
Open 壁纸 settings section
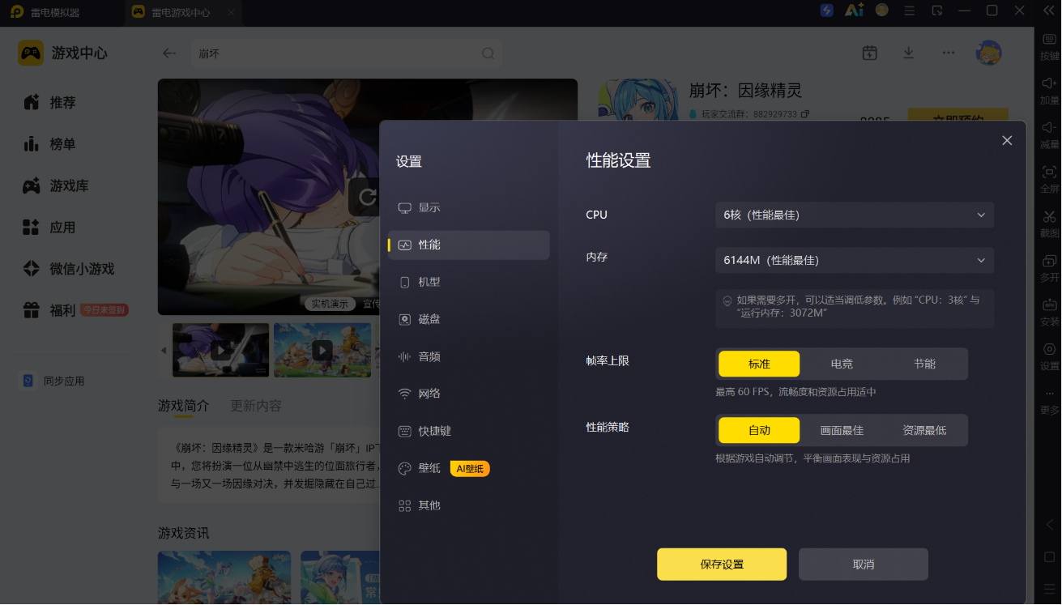469,468
